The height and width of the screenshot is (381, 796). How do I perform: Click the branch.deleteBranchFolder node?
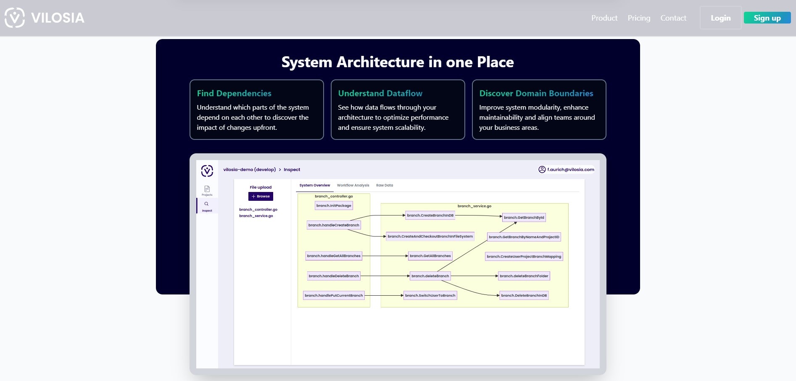(x=524, y=276)
